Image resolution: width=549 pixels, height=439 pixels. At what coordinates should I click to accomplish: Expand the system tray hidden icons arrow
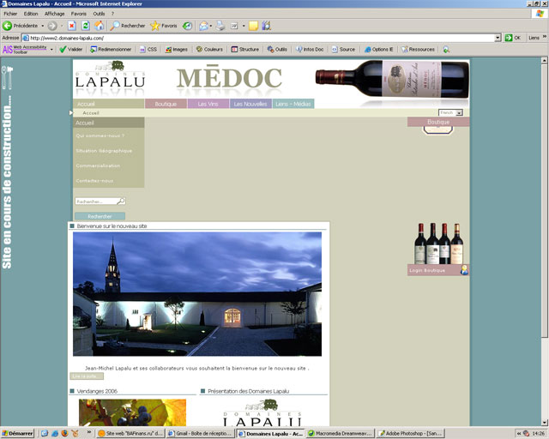[x=519, y=433]
